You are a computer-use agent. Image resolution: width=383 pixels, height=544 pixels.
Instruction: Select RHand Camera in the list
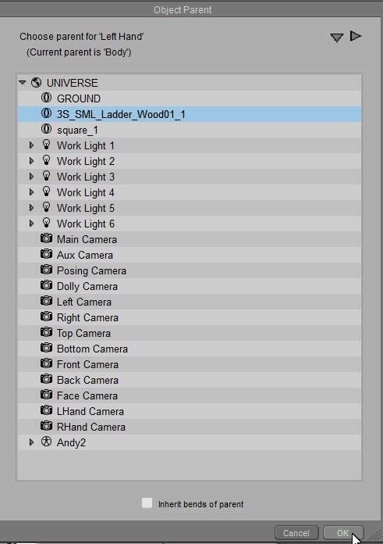coord(190,427)
